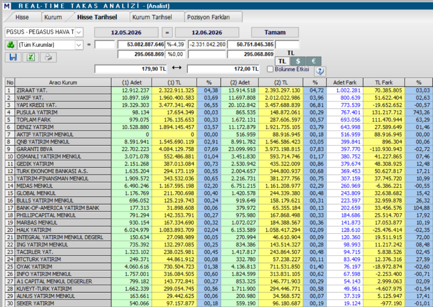Select the YAPI KREDI YAT. row
Image resolution: width=433 pixels, height=307 pixels.
point(219,105)
